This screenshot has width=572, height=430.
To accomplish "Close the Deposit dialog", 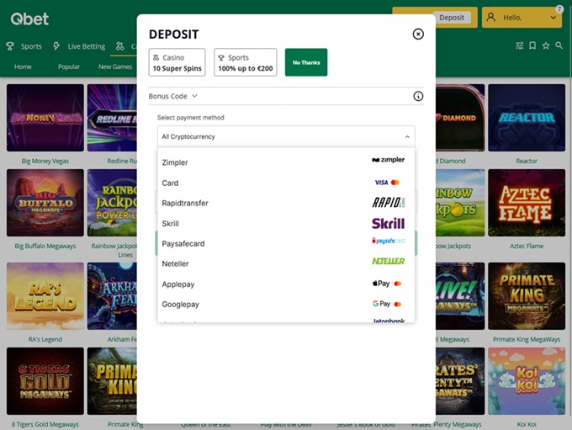I will point(418,34).
